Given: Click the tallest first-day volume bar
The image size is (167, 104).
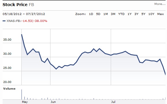Looking at the screenshot, I should pos(22,94).
